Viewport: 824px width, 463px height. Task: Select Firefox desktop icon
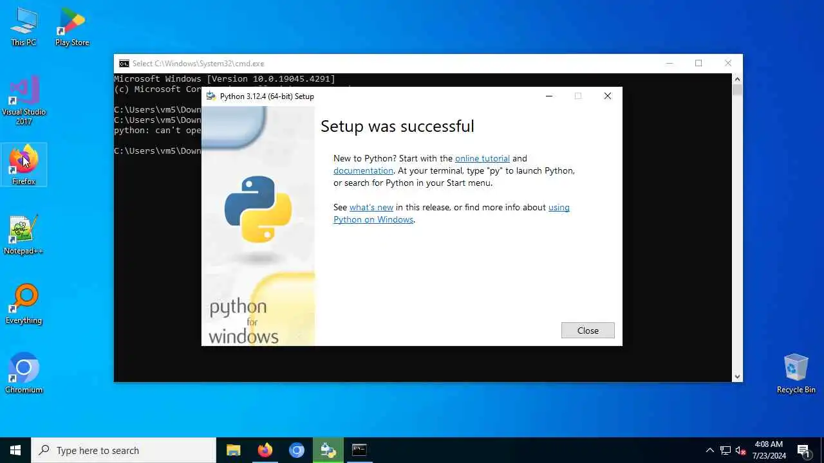point(24,165)
